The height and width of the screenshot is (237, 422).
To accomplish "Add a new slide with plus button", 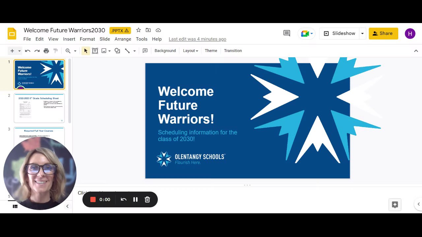I will tap(12, 51).
